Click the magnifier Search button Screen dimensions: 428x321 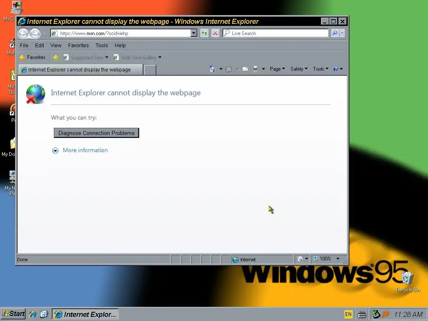pyautogui.click(x=335, y=33)
